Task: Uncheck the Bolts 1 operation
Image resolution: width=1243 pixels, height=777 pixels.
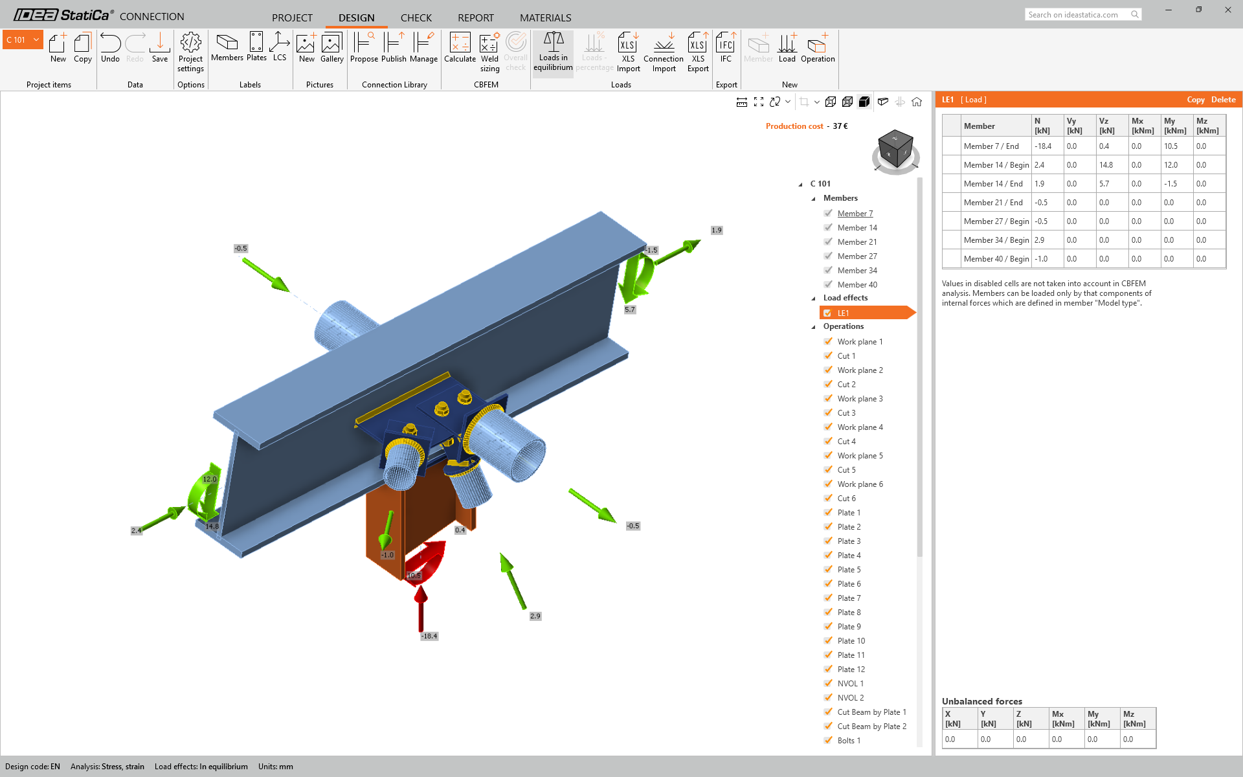Action: coord(828,740)
